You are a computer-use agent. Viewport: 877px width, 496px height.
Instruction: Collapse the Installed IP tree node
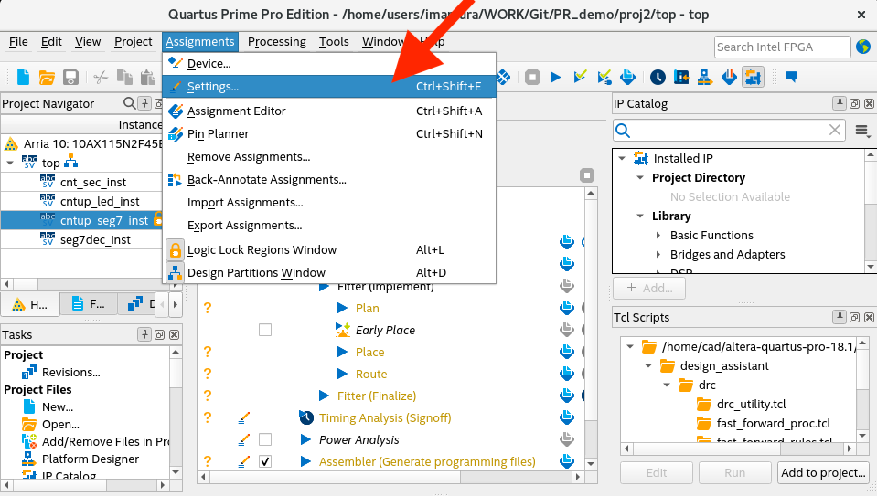tap(622, 158)
